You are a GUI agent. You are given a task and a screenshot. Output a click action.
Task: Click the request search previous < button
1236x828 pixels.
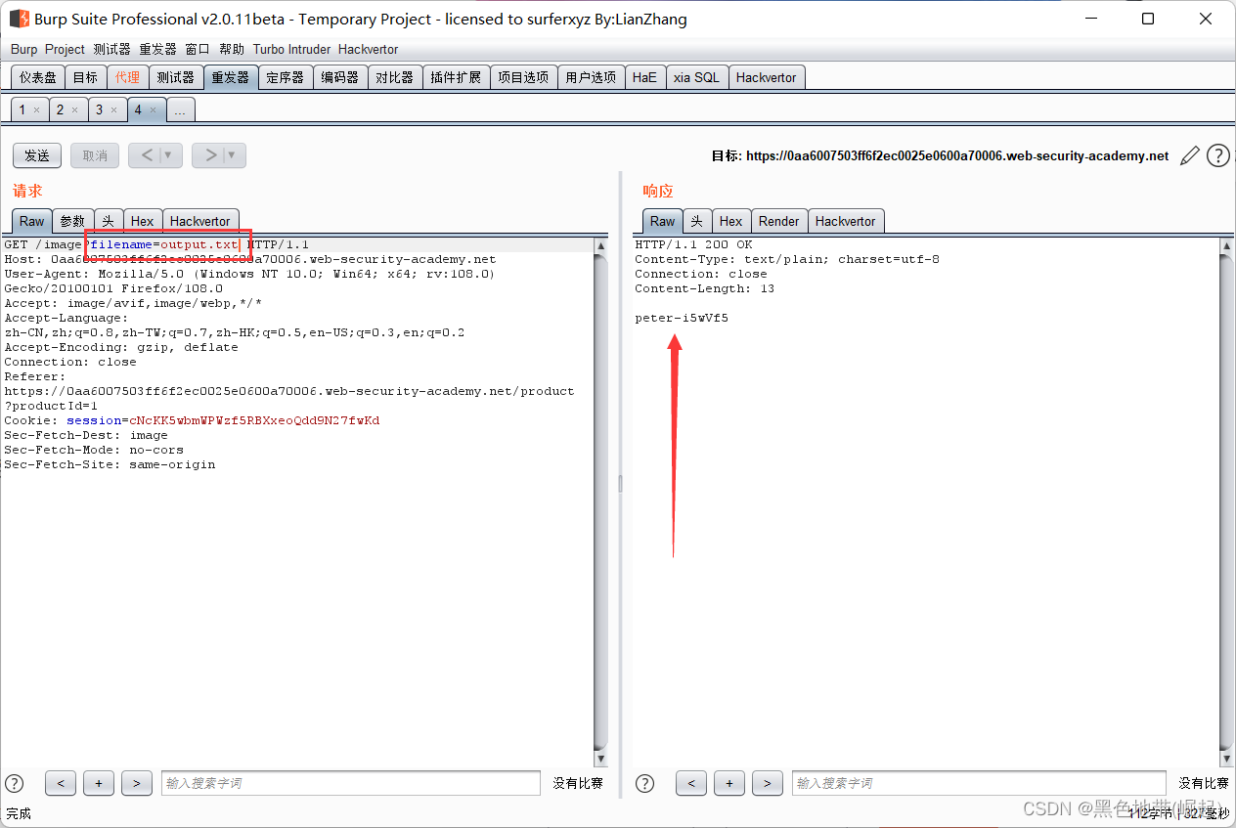pos(61,783)
